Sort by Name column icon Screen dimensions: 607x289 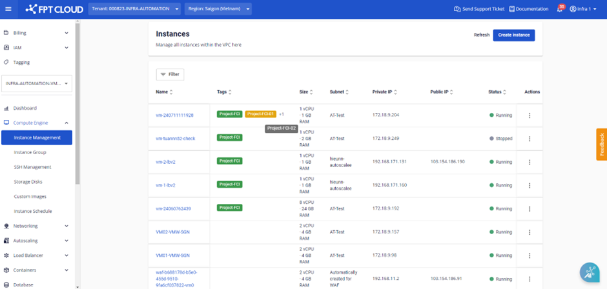172,92
